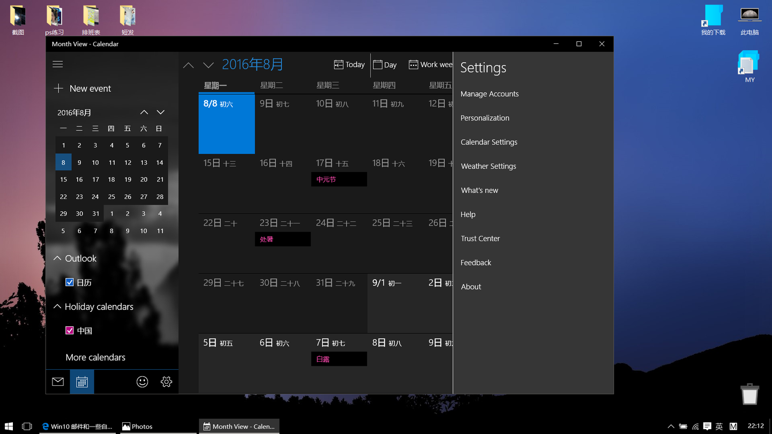Open action center notification icon

tap(707, 426)
